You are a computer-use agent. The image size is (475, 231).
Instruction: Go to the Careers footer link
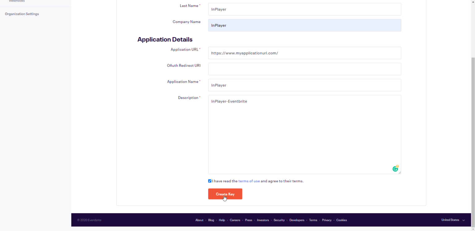click(235, 220)
